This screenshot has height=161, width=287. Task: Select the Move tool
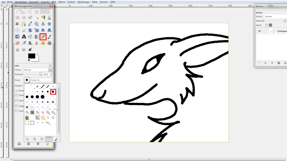point(49,24)
